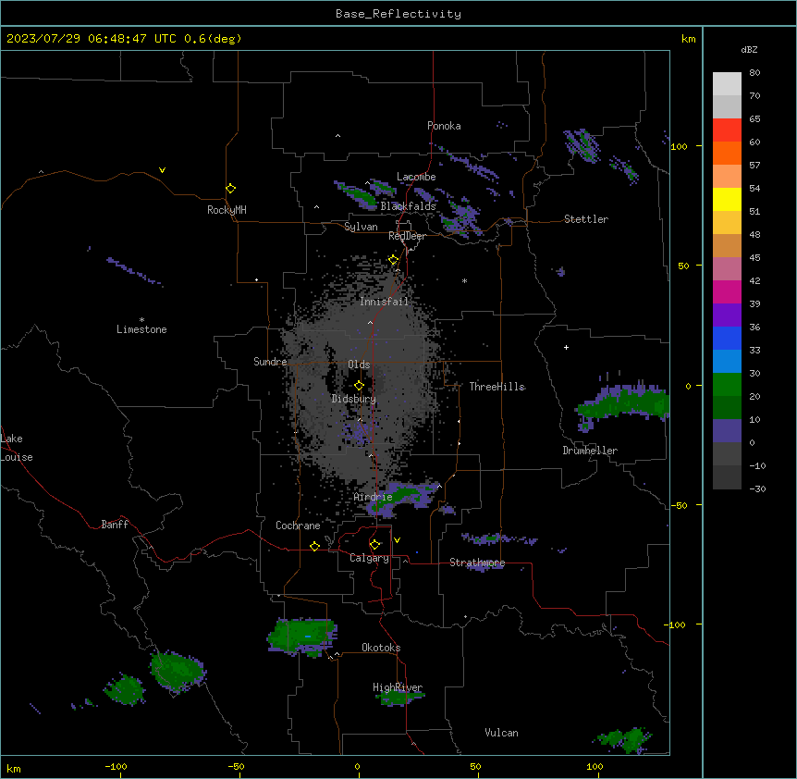This screenshot has height=779, width=797.
Task: Click the Sundre city label
Action: coord(270,362)
